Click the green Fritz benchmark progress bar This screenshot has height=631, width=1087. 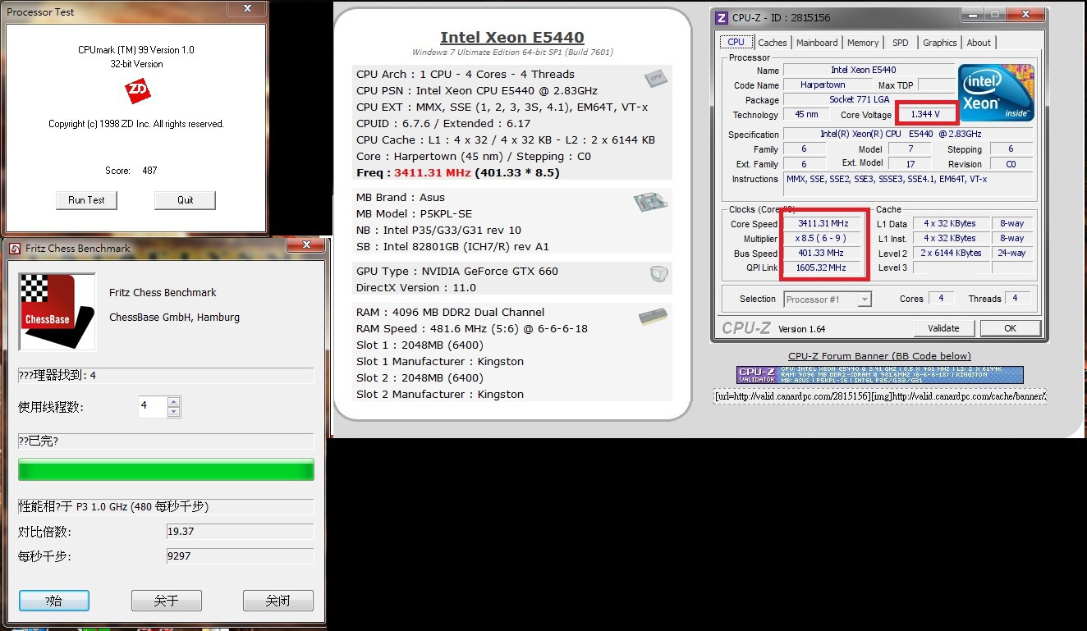[166, 469]
